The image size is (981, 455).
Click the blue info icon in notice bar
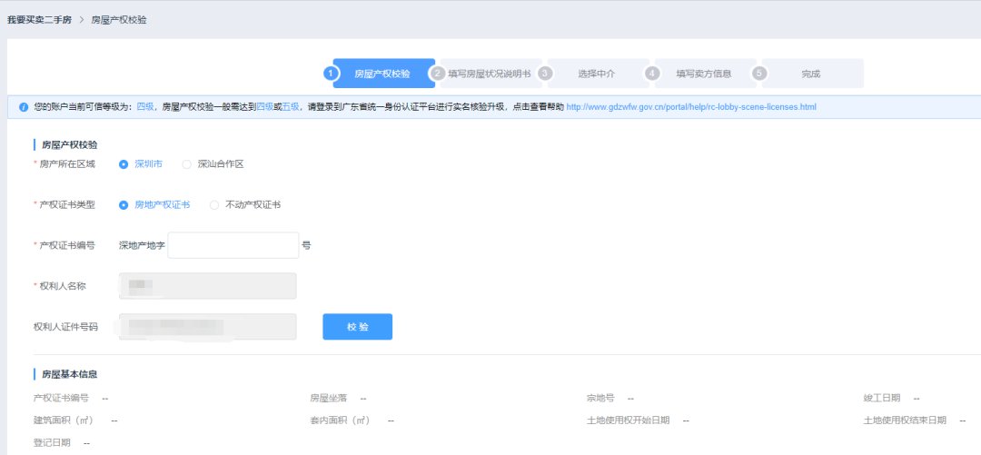tap(24, 107)
